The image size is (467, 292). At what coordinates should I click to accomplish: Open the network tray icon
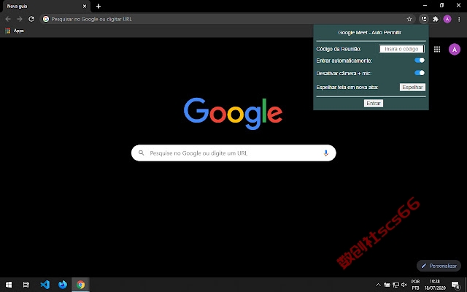click(x=395, y=285)
